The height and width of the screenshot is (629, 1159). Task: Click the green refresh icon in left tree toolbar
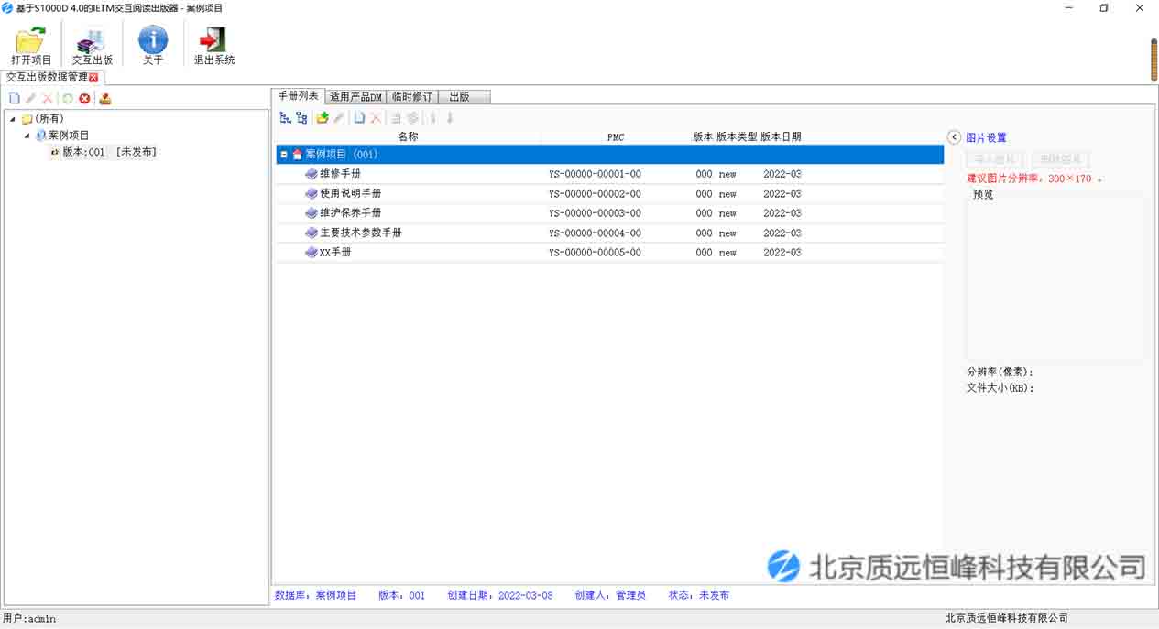coord(67,99)
